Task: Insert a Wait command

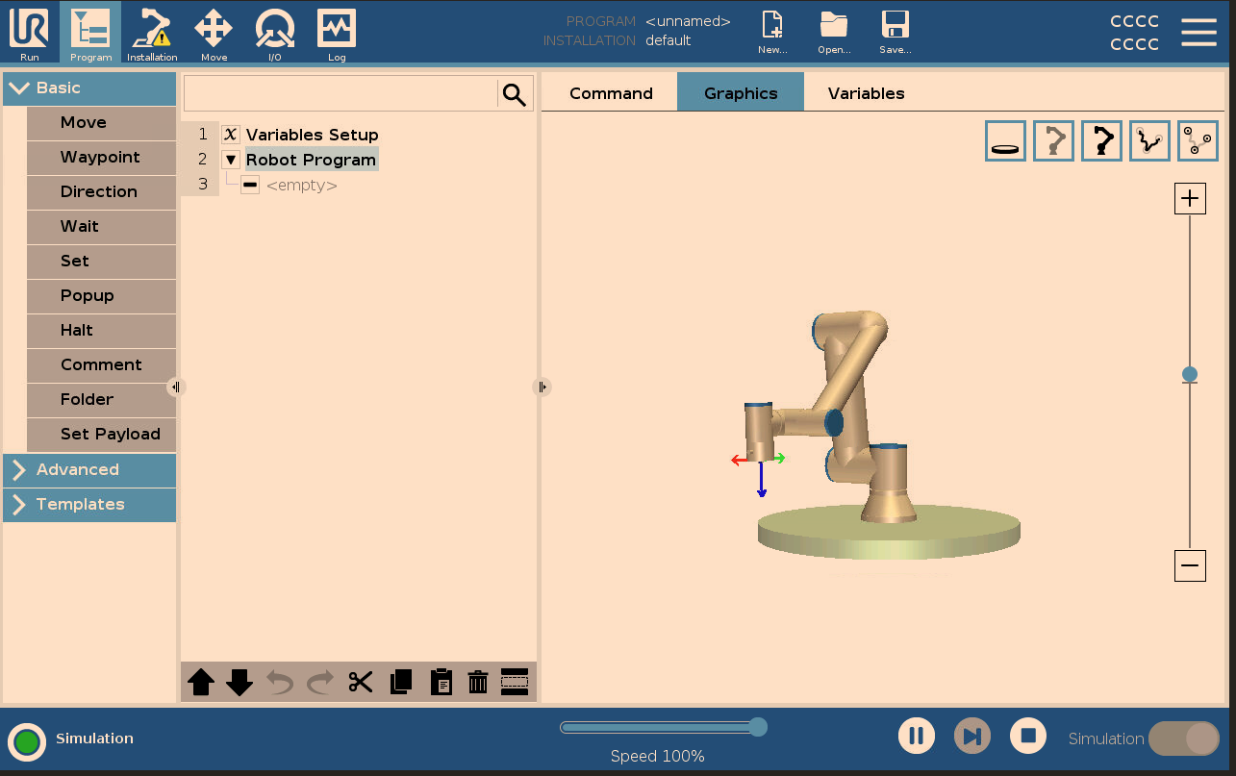Action: tap(101, 226)
